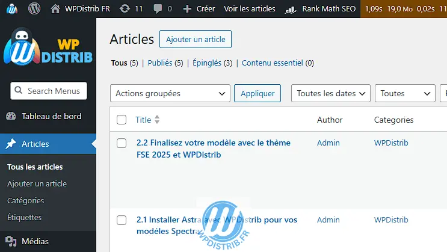Open the Toutes categories dropdown
The width and height of the screenshot is (447, 252).
point(405,93)
